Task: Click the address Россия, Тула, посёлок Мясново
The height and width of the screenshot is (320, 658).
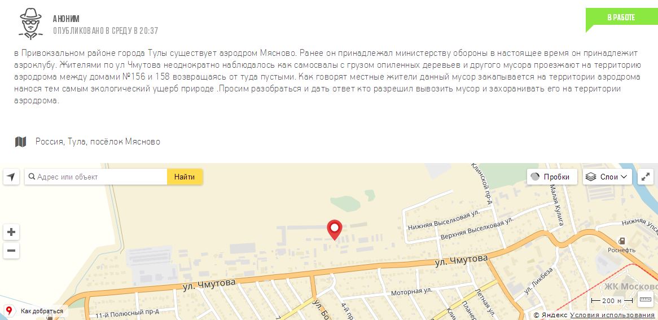Action: (x=98, y=142)
